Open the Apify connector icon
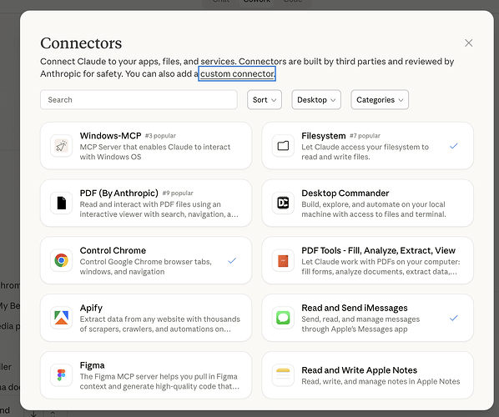Screen dimensions: 499x417 [61, 318]
